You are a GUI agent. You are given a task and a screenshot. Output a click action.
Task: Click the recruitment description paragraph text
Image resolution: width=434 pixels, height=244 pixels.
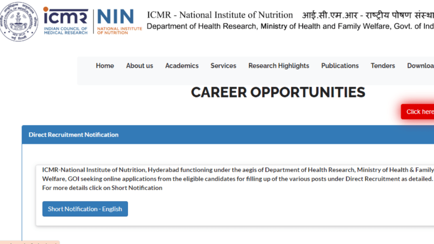(x=237, y=179)
